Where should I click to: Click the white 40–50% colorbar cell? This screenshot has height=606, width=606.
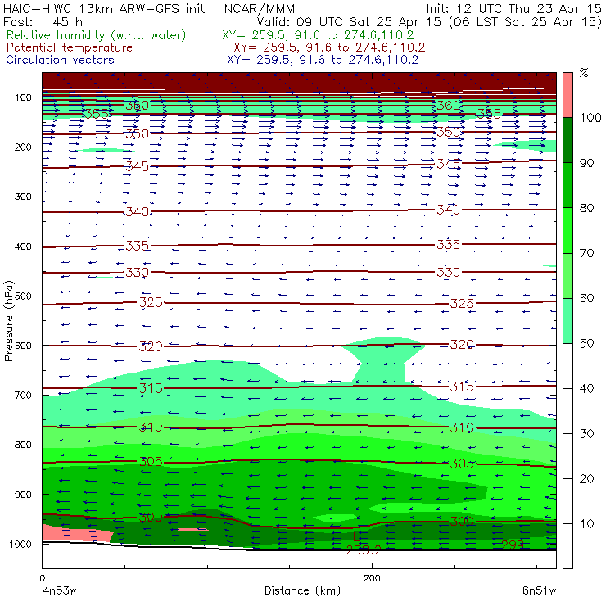coord(568,366)
